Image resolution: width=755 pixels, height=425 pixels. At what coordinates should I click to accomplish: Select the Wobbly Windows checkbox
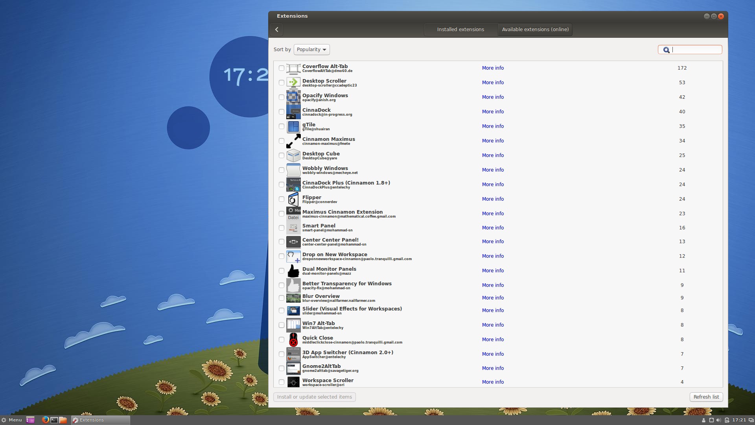pos(282,170)
